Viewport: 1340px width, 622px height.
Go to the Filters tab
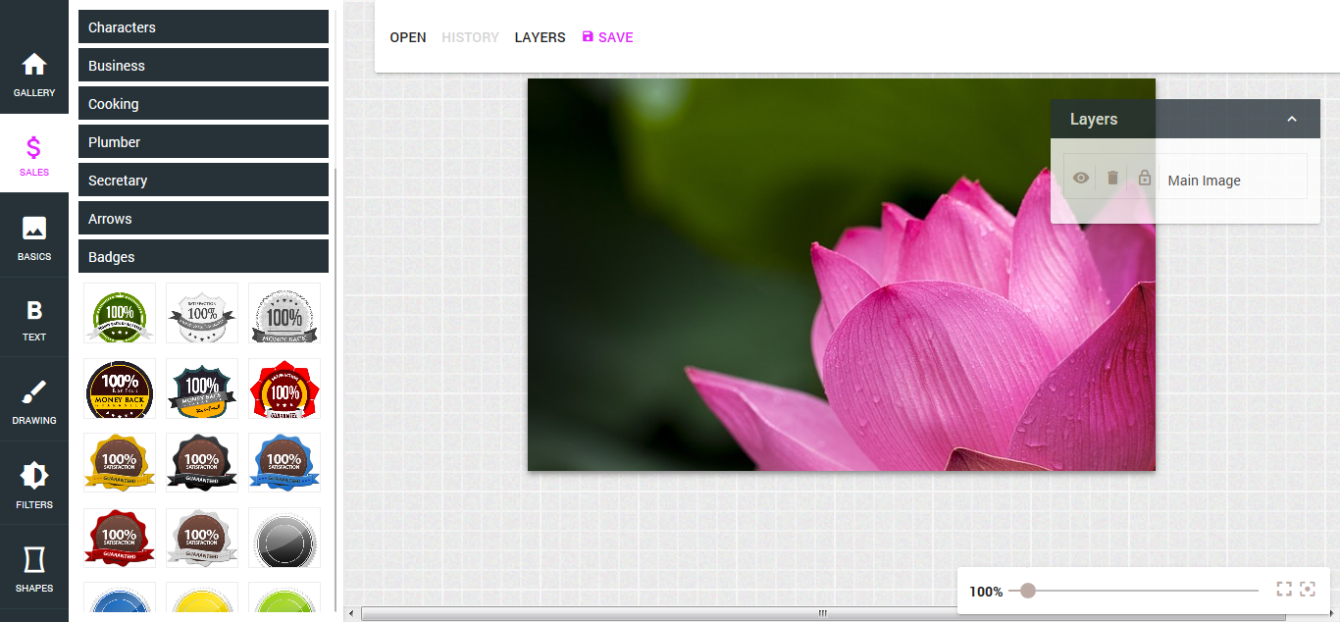(34, 484)
